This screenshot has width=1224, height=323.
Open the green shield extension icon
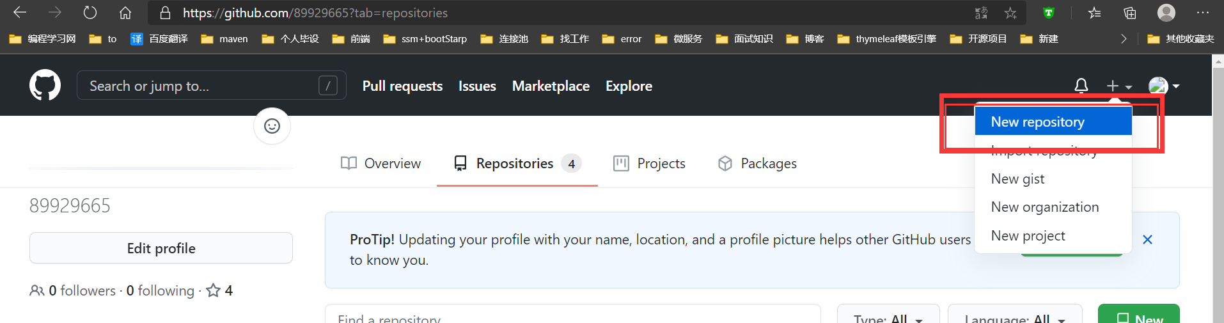1049,13
